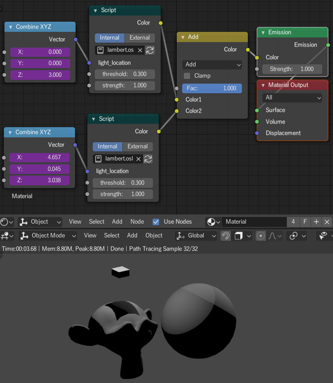Viewport: 333px width, 383px height.
Task: Click Displacement socket on Material Output
Action: [257, 133]
